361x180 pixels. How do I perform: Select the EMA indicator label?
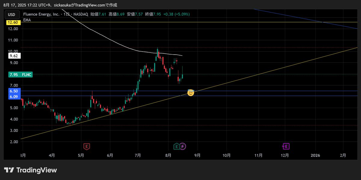coord(27,20)
